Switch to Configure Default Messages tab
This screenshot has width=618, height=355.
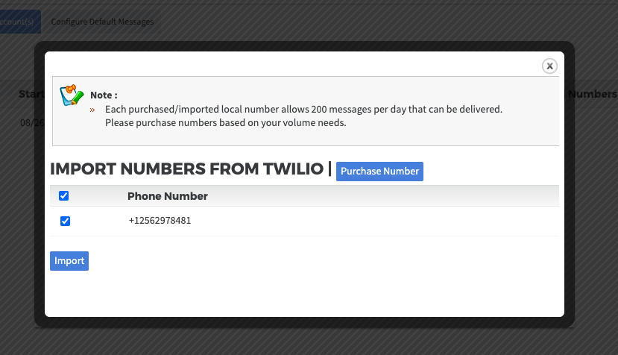coord(102,22)
